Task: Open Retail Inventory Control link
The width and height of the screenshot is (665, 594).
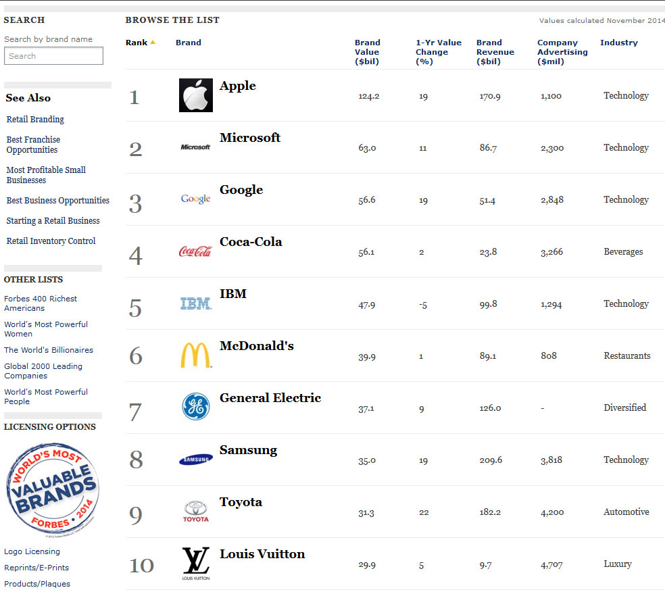Action: point(51,241)
